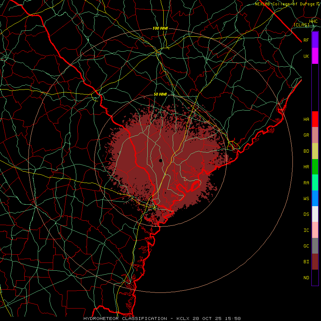Click the IC legend label

[x=306, y=230]
